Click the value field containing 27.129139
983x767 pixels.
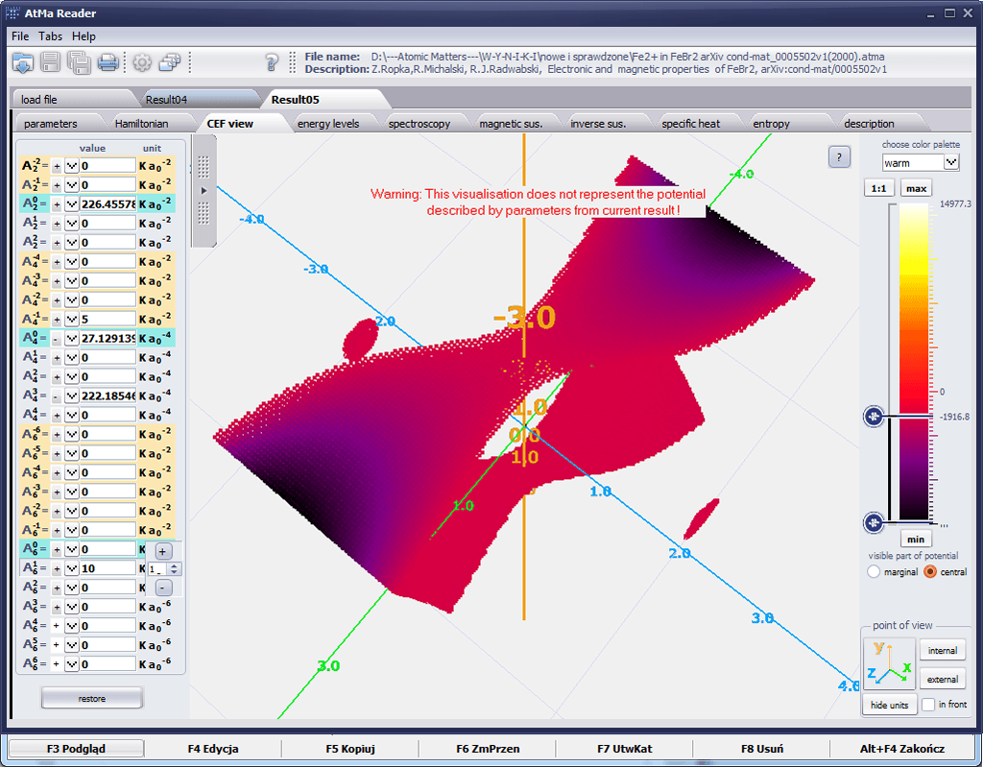(108, 339)
